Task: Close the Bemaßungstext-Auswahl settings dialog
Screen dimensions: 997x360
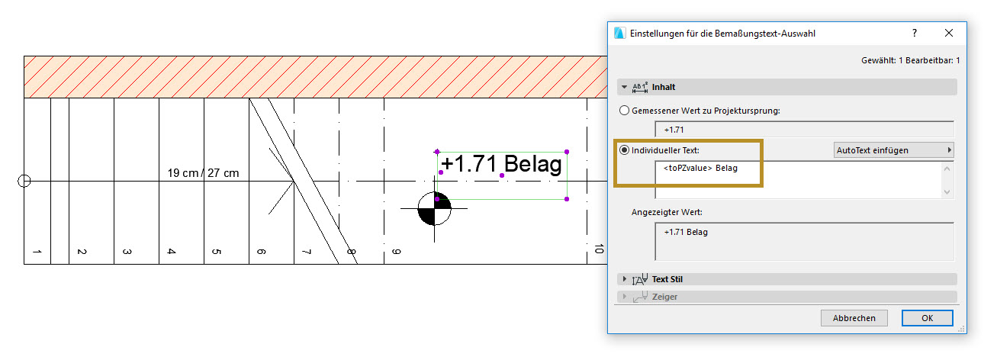Action: tap(949, 34)
